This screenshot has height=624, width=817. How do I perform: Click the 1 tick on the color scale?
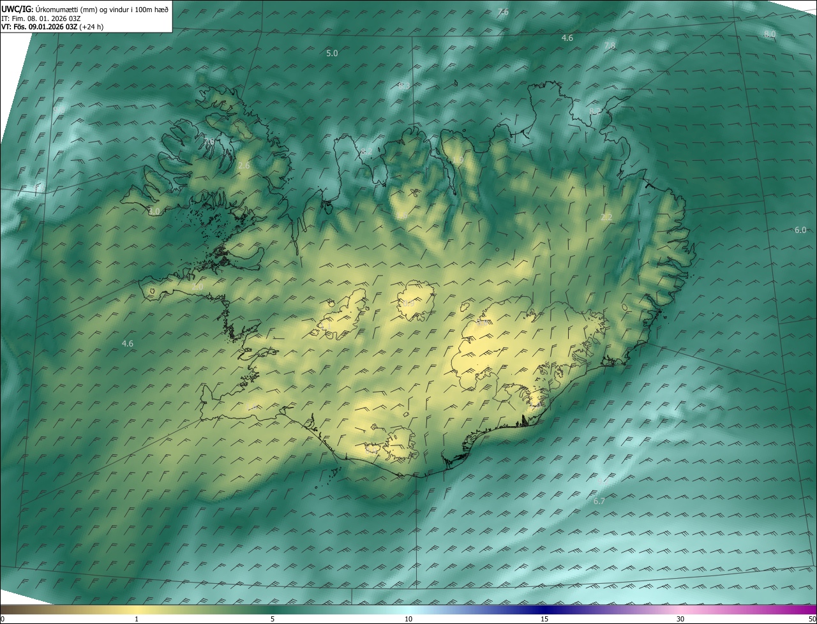coord(137,619)
